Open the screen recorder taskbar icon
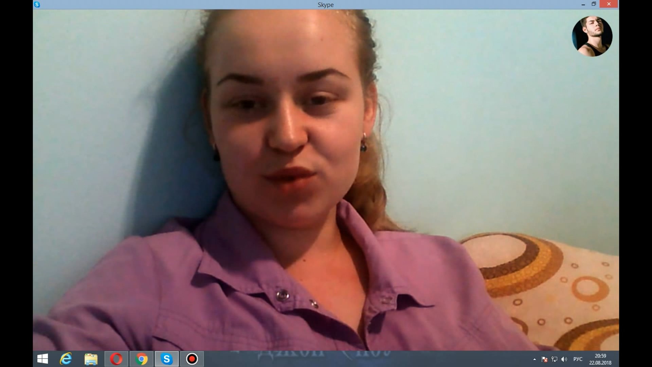The width and height of the screenshot is (652, 367). tap(192, 359)
